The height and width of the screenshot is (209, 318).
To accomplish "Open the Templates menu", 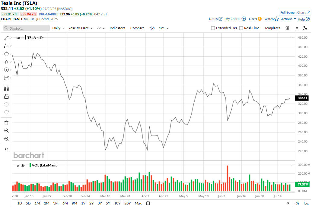I will (272, 28).
